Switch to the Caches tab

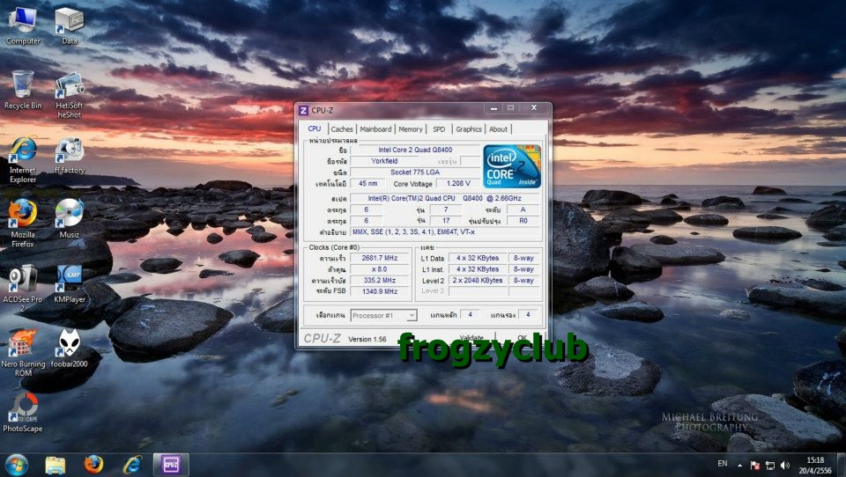342,129
